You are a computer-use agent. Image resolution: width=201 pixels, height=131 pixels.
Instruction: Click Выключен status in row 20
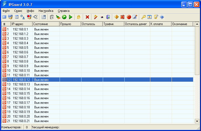point(41,116)
